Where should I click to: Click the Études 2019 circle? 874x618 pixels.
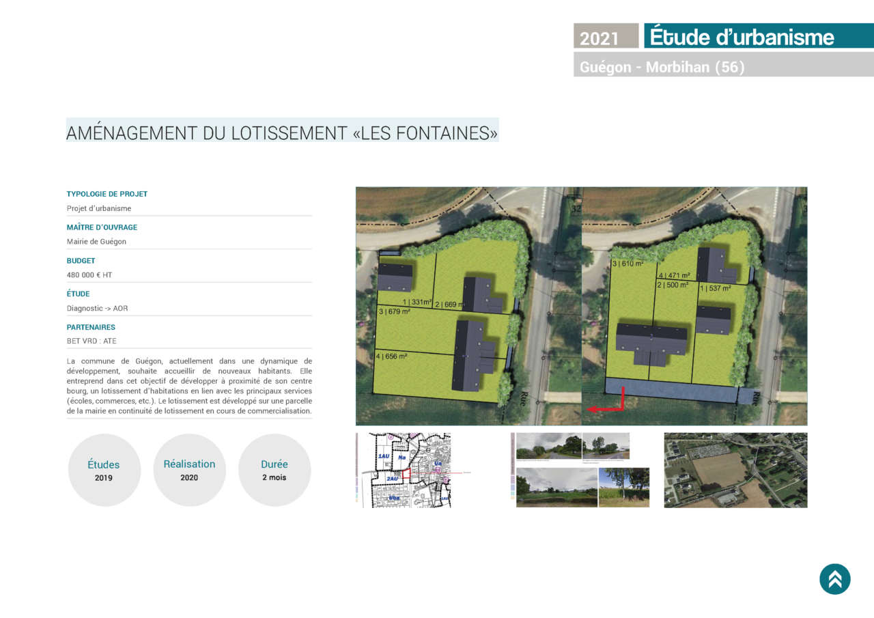[x=104, y=470]
